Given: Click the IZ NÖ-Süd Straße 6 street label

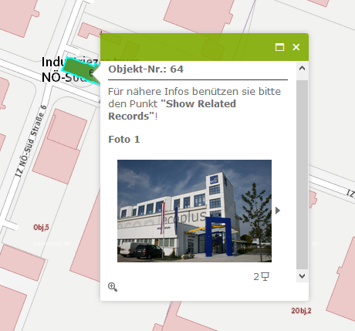Looking at the screenshot, I should pyautogui.click(x=32, y=140).
